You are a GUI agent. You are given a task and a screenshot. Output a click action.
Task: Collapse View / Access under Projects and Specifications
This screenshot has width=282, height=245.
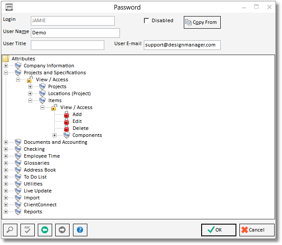click(x=18, y=80)
